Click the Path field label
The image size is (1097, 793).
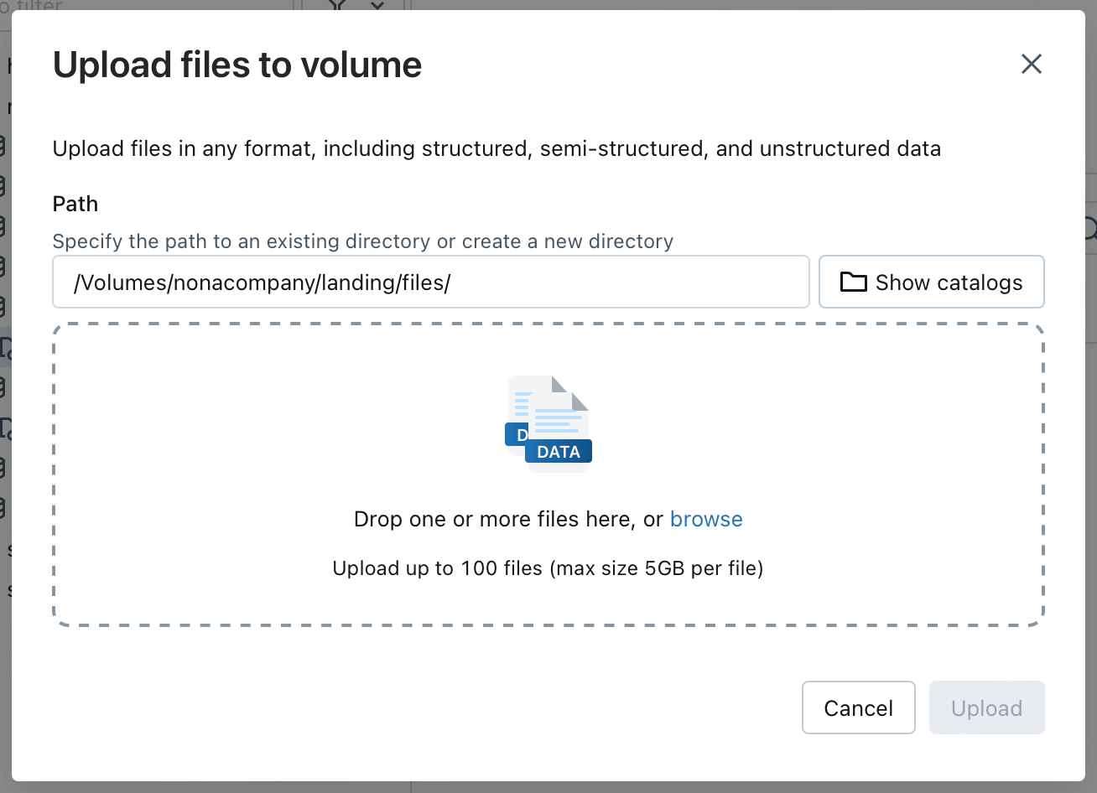coord(75,204)
